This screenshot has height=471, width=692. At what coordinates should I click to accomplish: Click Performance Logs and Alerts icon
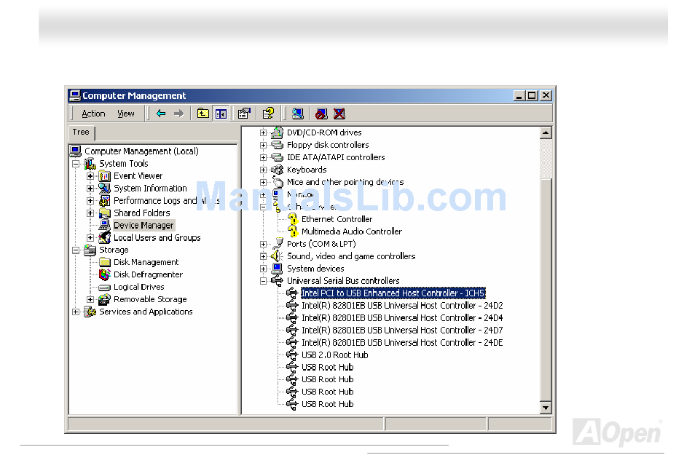105,201
